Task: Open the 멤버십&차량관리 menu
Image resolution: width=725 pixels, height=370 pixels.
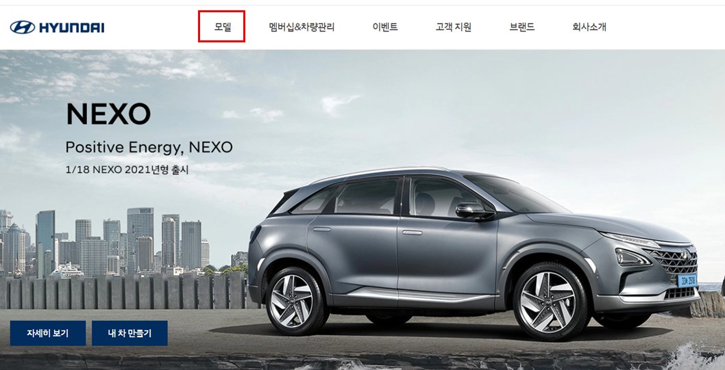Action: 302,27
